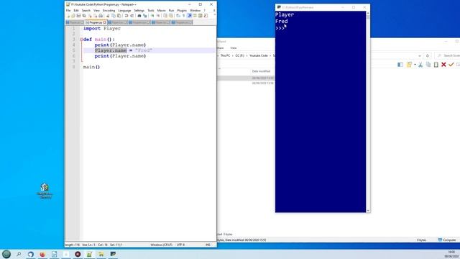Screen dimensions: 460x259
Task: Click the UTF-8 encoding in Notepad++ status bar
Action: click(x=180, y=245)
